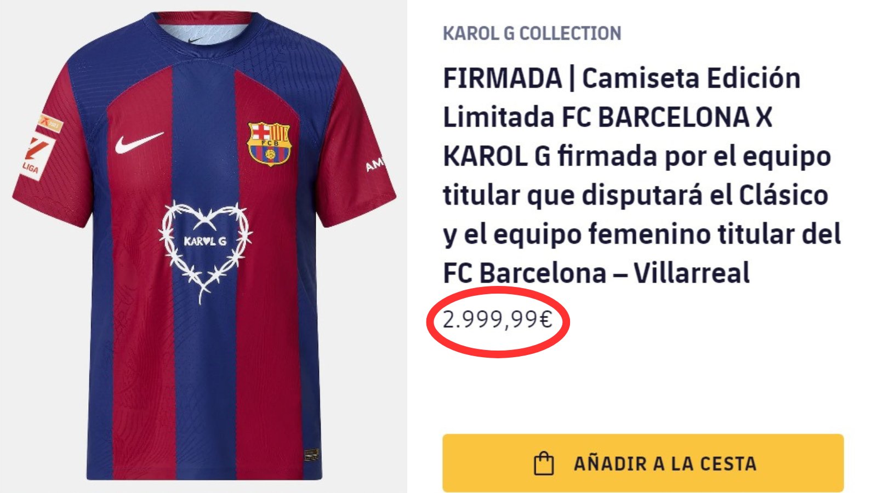877x493 pixels.
Task: Click the red oval around the price
Action: tap(498, 322)
